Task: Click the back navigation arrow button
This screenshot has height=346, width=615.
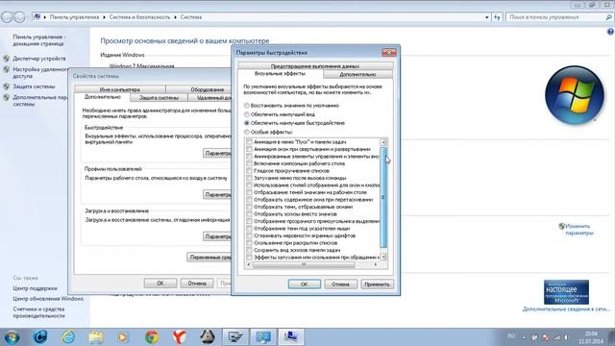Action: pyautogui.click(x=7, y=17)
